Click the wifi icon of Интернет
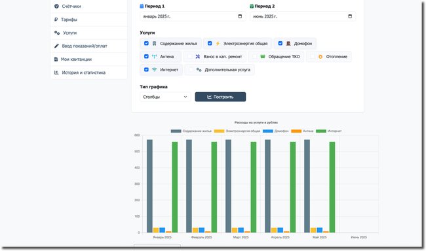This screenshot has height=251, width=426. coord(154,70)
